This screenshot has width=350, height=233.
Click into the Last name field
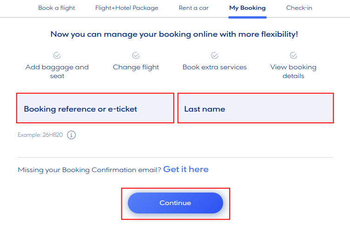point(256,109)
